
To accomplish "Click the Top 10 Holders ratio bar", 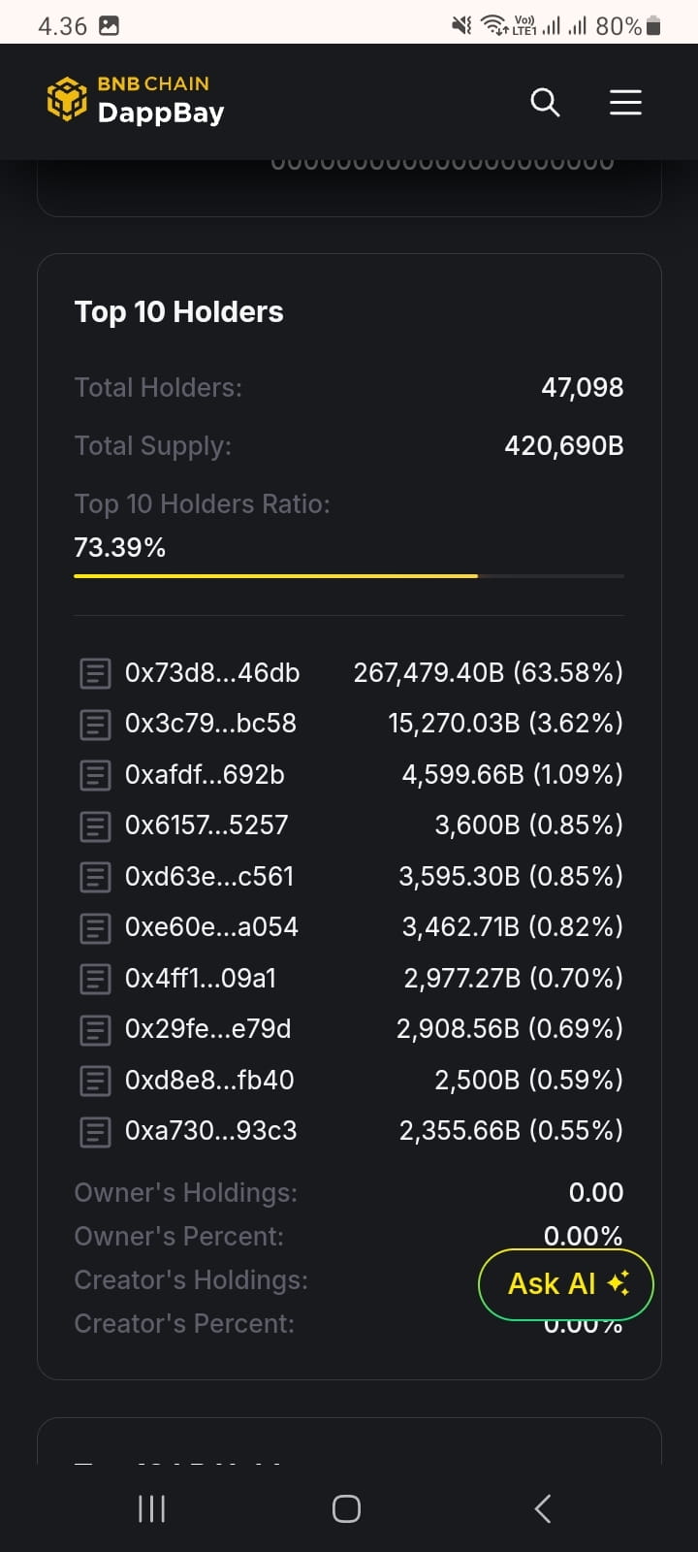I will pyautogui.click(x=349, y=576).
